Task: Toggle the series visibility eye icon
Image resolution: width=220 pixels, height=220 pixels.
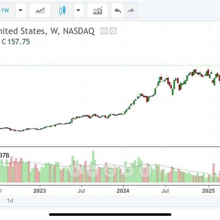Action: tap(104, 31)
